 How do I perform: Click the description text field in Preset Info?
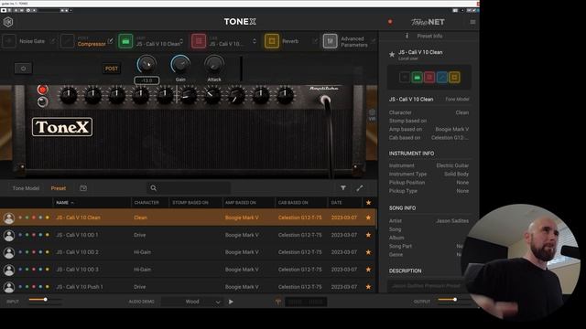426,285
